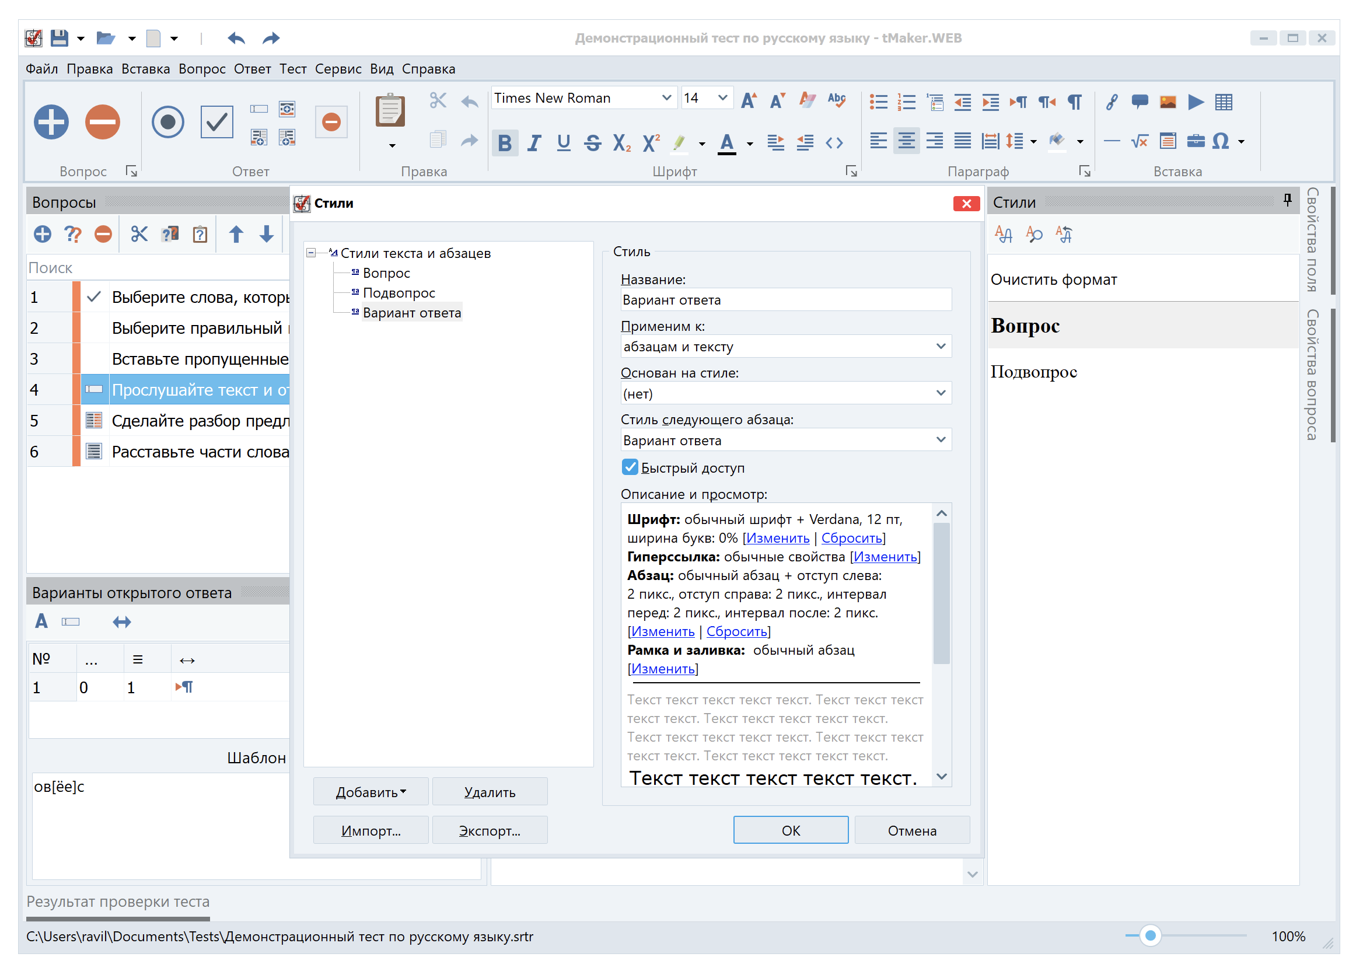Justify the paragraph text
Viewport: 1363px width, 971px height.
[964, 142]
